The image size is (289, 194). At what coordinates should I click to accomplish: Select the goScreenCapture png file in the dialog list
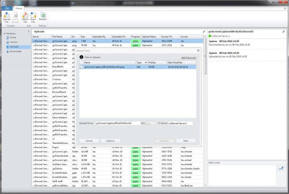click(x=138, y=67)
